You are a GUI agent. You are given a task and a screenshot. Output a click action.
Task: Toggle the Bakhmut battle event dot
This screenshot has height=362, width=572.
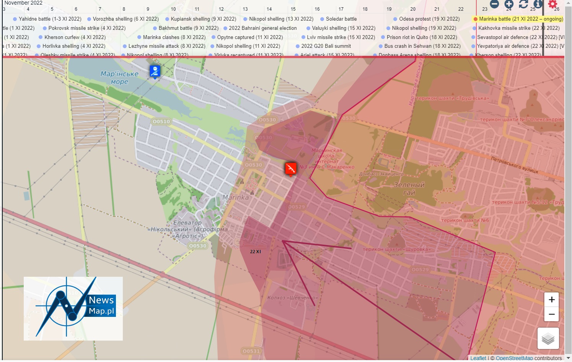click(155, 28)
